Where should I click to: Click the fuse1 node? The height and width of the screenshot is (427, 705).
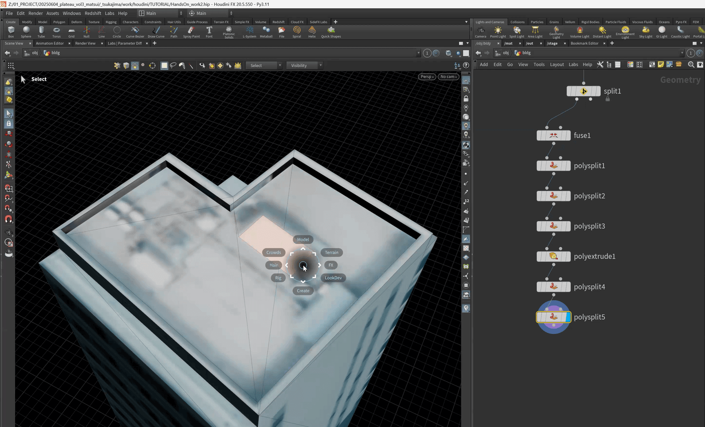pos(553,136)
